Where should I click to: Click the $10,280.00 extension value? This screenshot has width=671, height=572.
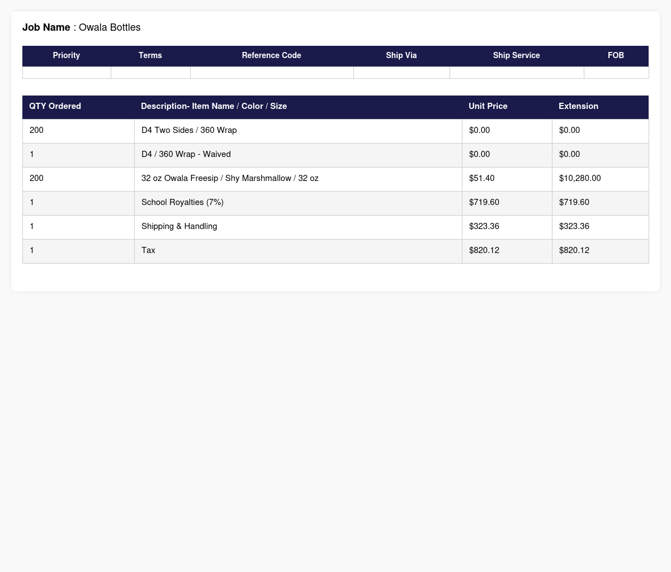tap(580, 178)
